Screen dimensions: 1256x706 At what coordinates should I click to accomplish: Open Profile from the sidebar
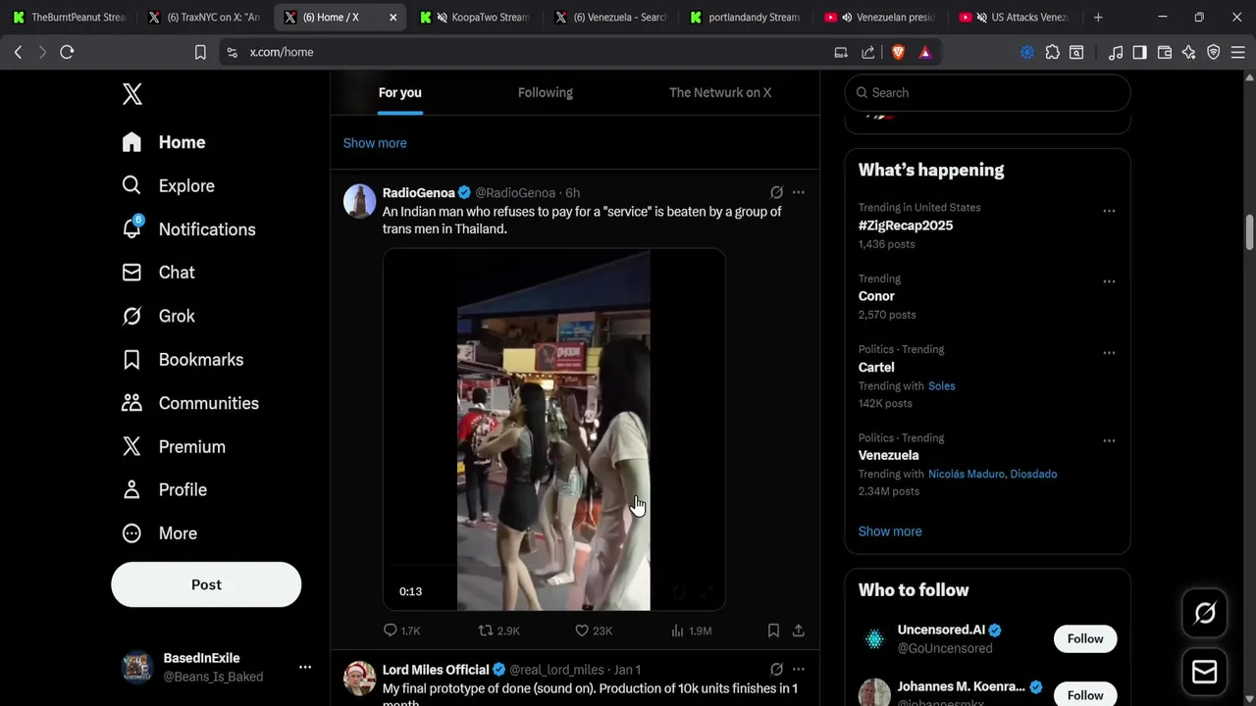click(x=164, y=489)
